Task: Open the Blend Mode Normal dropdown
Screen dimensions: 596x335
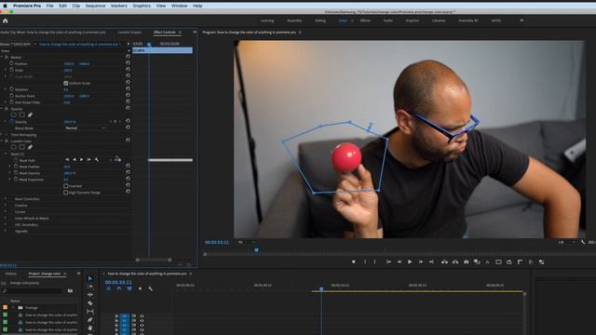Action: tap(85, 128)
